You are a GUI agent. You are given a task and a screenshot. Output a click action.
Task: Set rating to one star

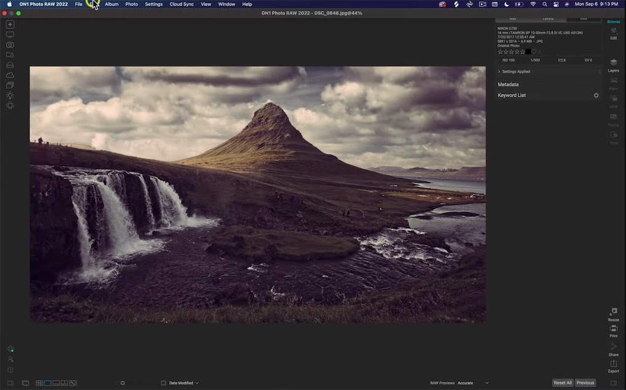pos(500,52)
